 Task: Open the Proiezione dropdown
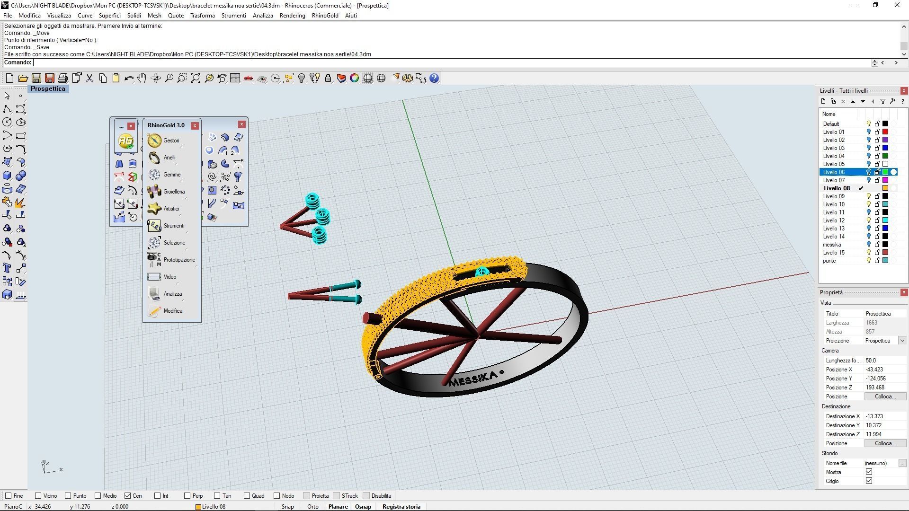[x=902, y=341]
